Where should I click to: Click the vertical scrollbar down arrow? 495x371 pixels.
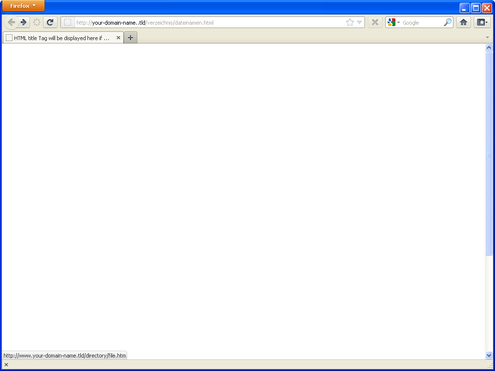tap(489, 355)
